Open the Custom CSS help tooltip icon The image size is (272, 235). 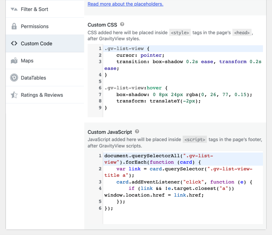(x=122, y=24)
